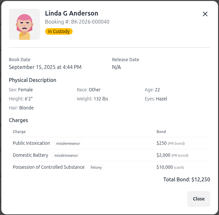Click the Release Date N/A value
The width and height of the screenshot is (219, 215).
coord(116,67)
